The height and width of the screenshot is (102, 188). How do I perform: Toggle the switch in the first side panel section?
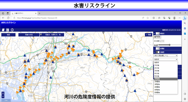point(157,33)
